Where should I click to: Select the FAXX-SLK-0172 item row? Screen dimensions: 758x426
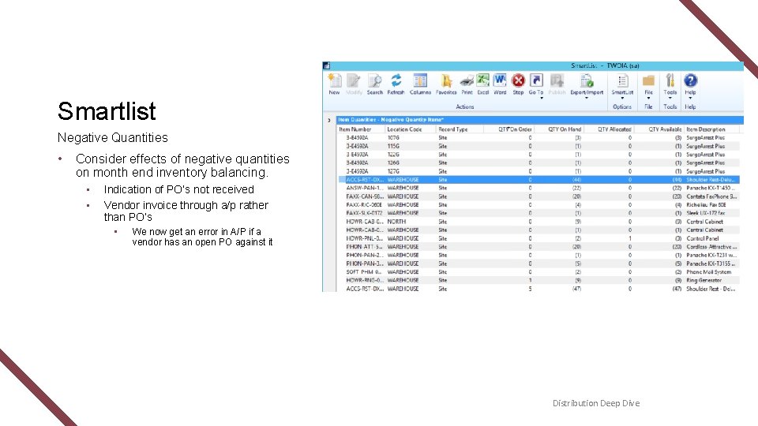[x=538, y=213]
